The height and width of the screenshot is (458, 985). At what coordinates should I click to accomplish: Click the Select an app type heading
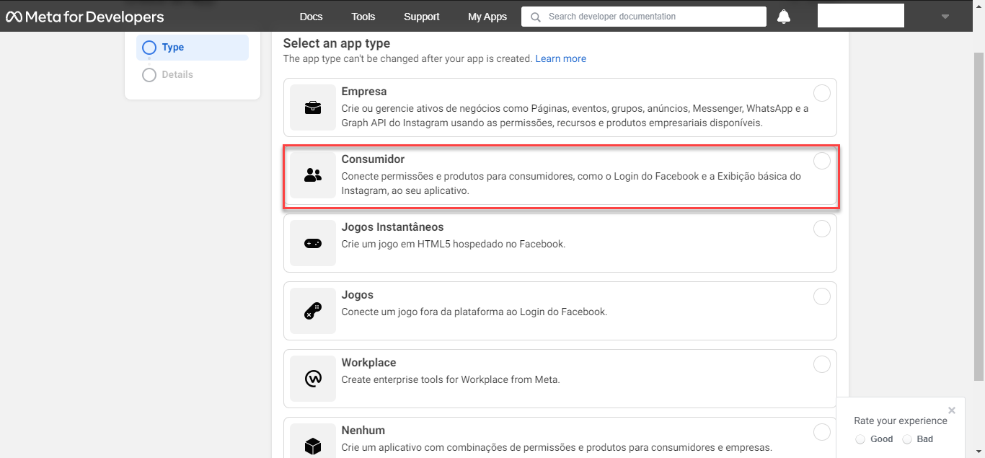click(337, 43)
